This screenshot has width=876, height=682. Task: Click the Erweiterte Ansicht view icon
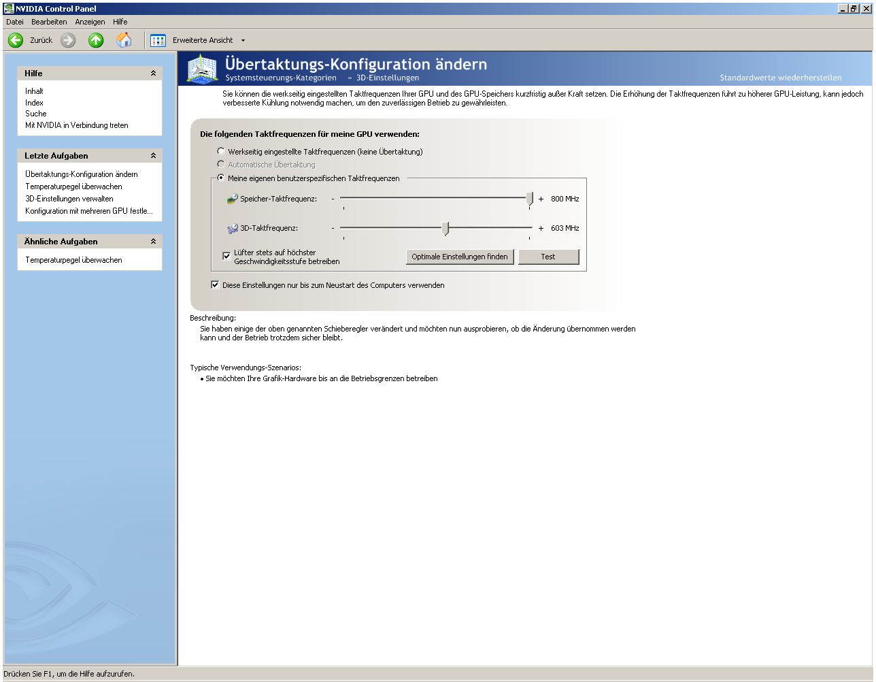click(158, 40)
